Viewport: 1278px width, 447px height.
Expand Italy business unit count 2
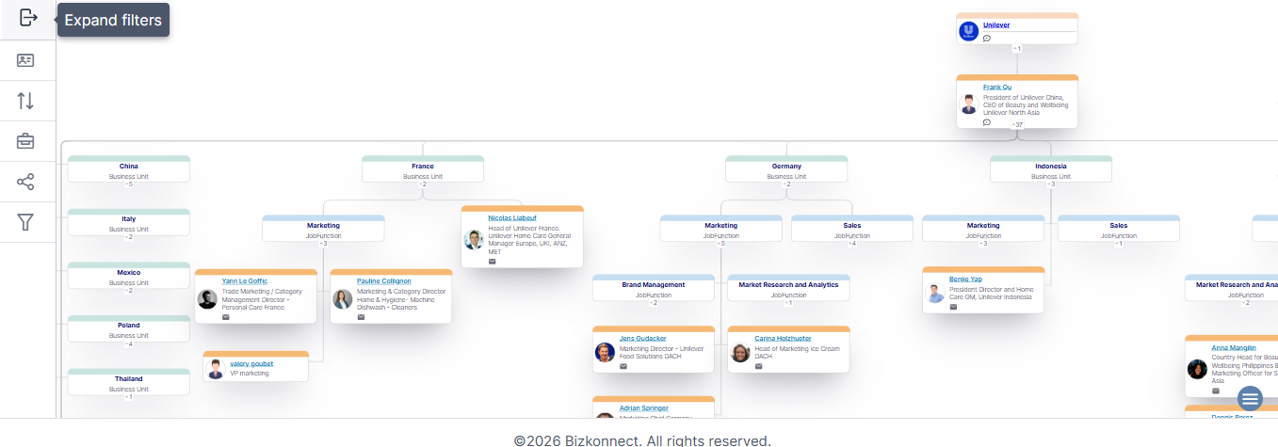click(x=129, y=236)
